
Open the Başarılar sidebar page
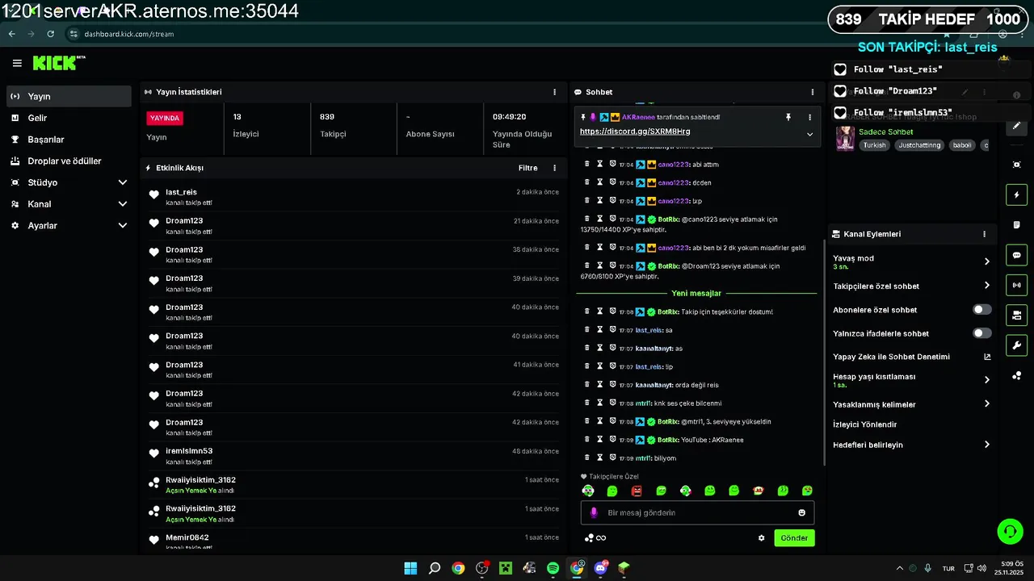click(x=69, y=140)
